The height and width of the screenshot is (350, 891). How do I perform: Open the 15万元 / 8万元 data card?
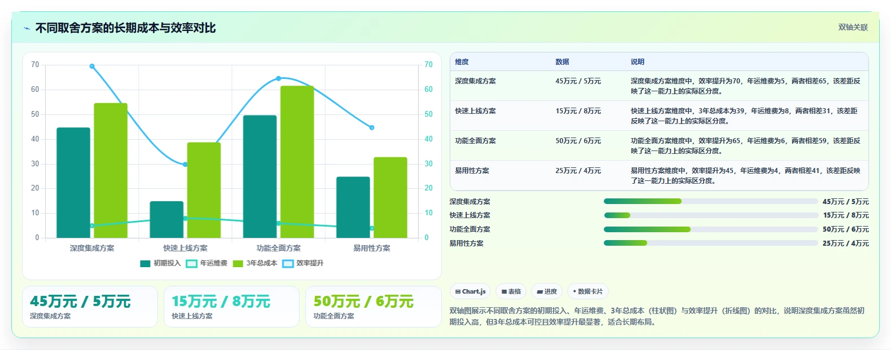click(x=231, y=307)
